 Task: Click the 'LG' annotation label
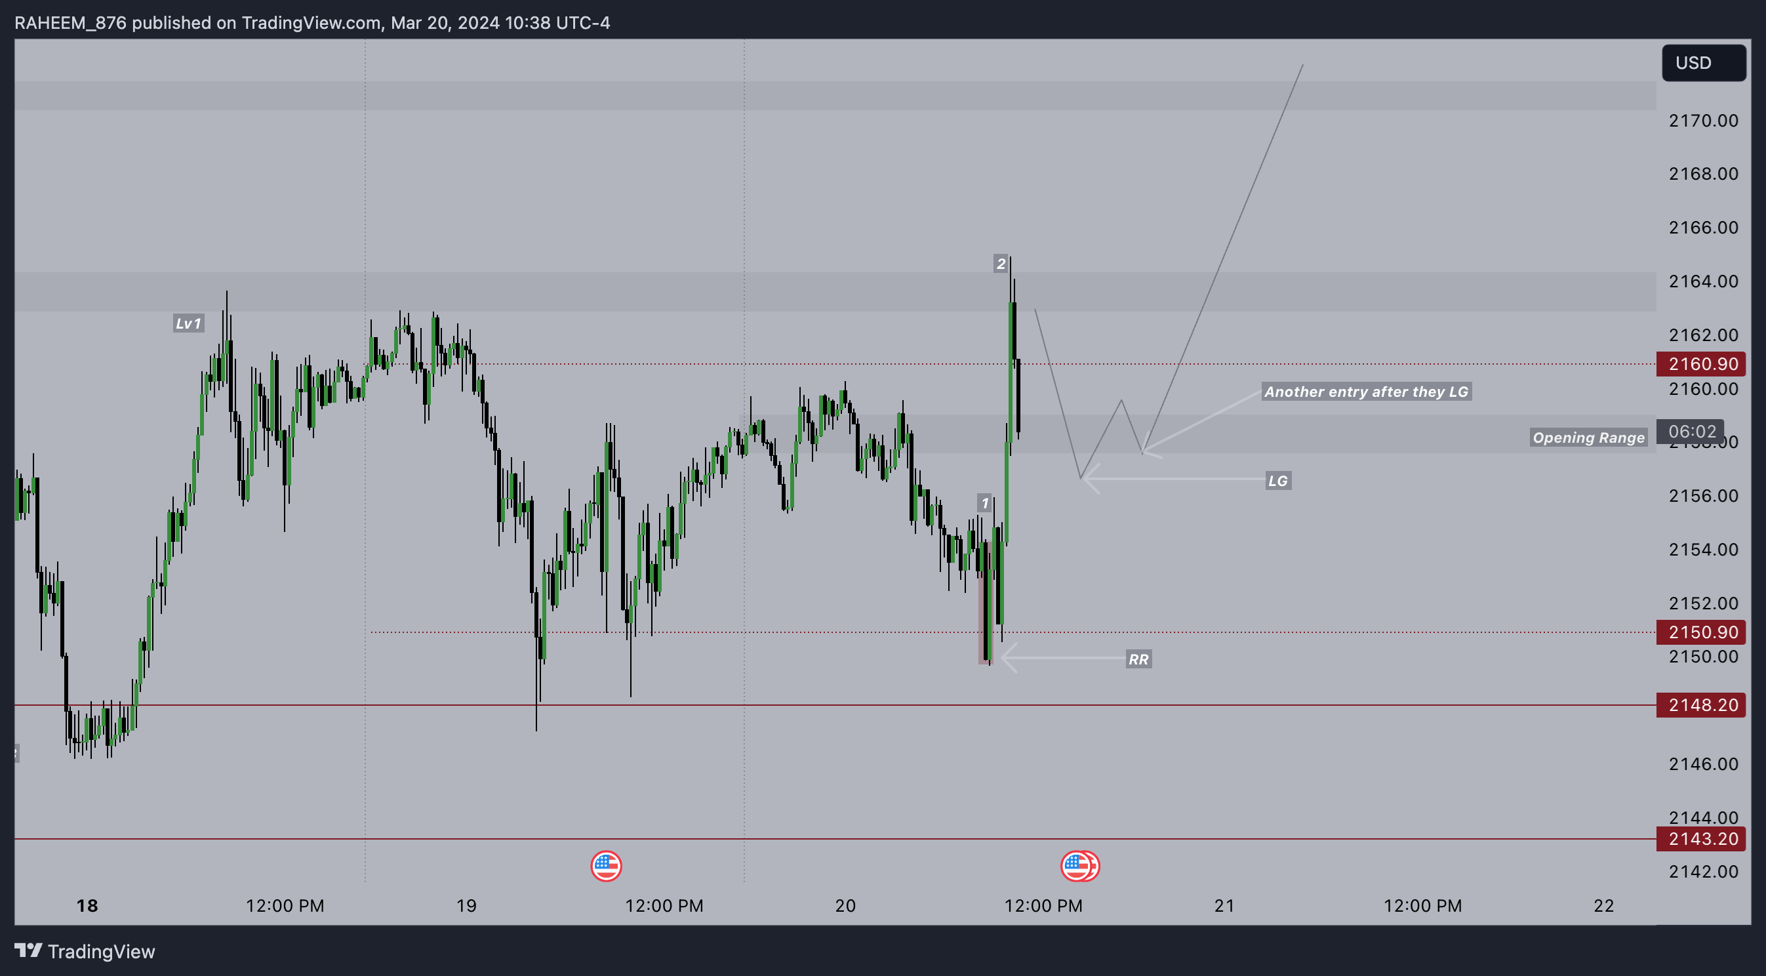pos(1278,481)
